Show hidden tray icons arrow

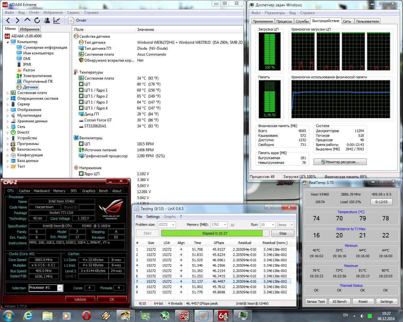(x=354, y=316)
